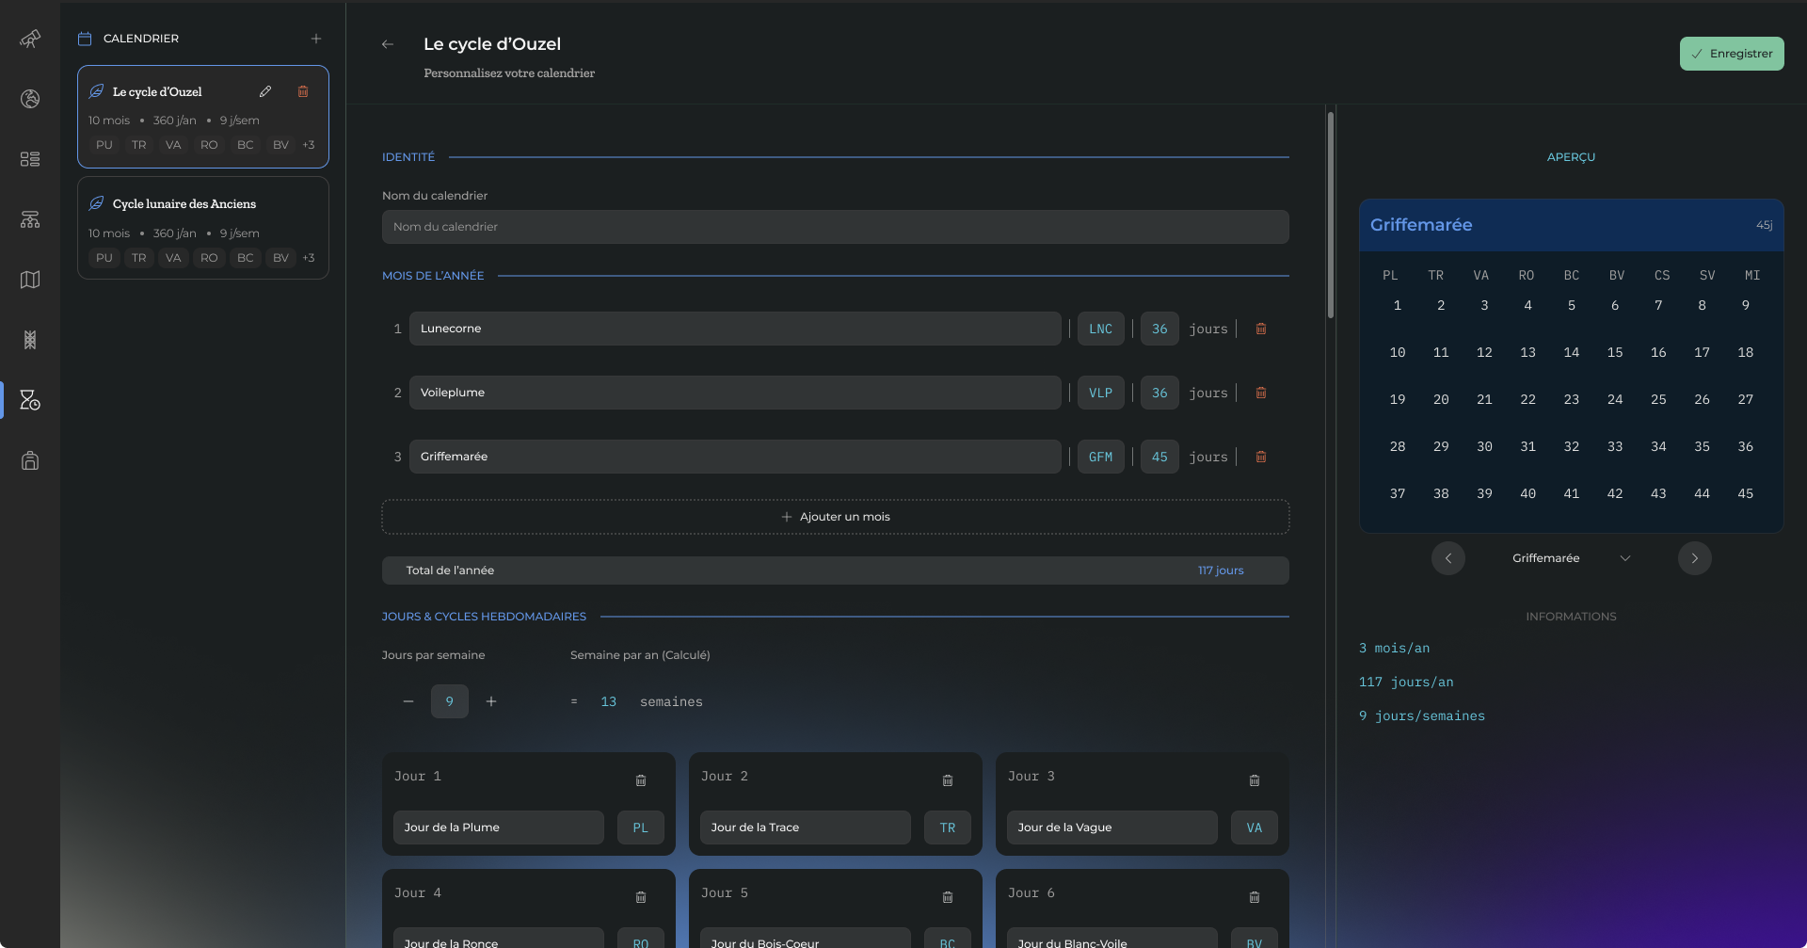
Task: Open the backpack icon in sidebar
Action: (x=30, y=460)
